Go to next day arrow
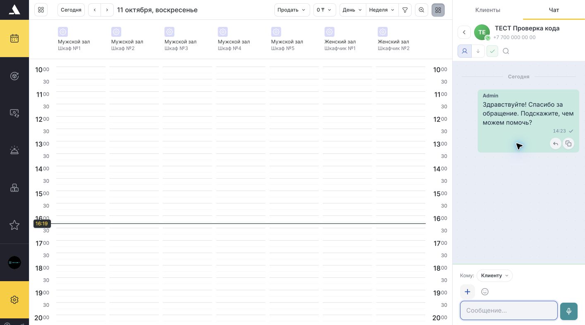The image size is (585, 325). (x=107, y=10)
